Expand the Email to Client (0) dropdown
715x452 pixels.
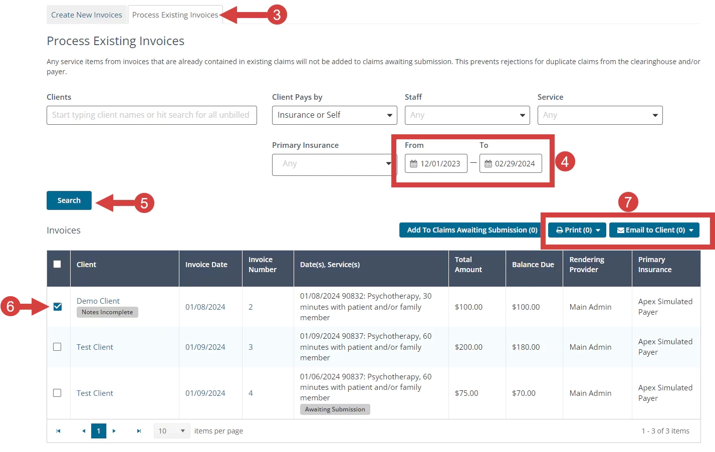(x=654, y=230)
